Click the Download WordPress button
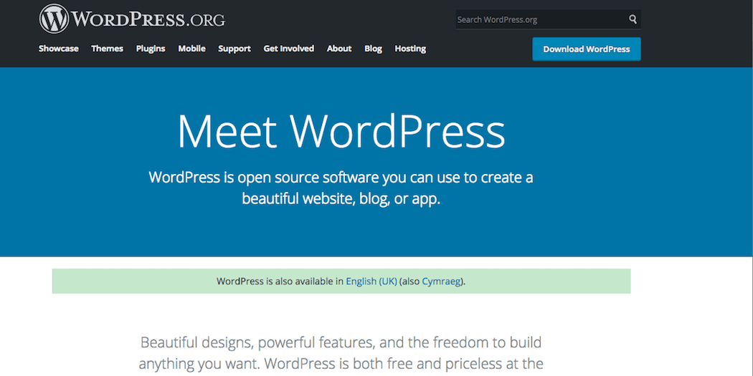This screenshot has height=376, width=753. pyautogui.click(x=587, y=49)
